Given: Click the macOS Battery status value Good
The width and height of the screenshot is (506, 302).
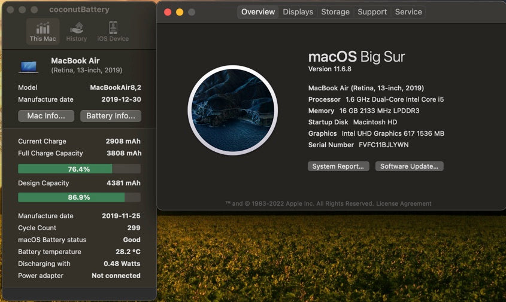Looking at the screenshot, I should pyautogui.click(x=132, y=240).
